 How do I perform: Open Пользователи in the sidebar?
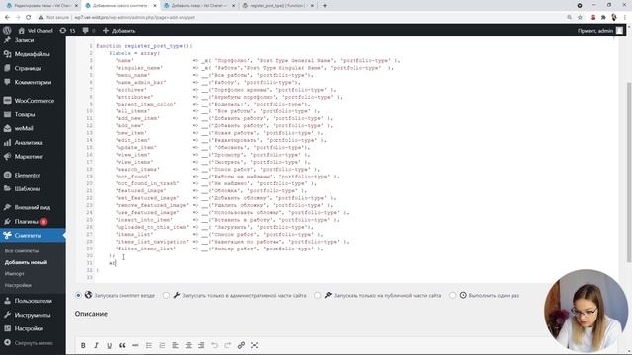click(x=33, y=301)
